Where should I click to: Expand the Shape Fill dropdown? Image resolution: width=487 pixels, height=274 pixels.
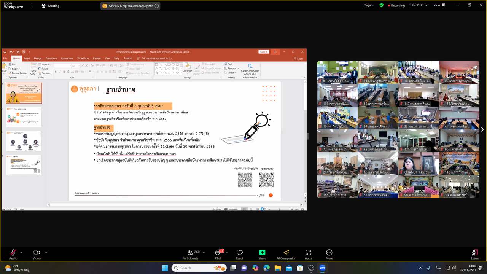(x=210, y=64)
